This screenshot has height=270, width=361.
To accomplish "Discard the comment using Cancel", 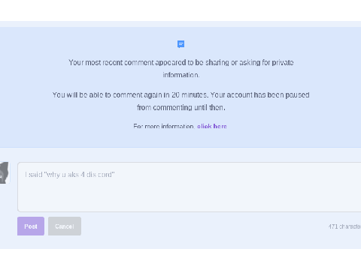I will 65,226.
